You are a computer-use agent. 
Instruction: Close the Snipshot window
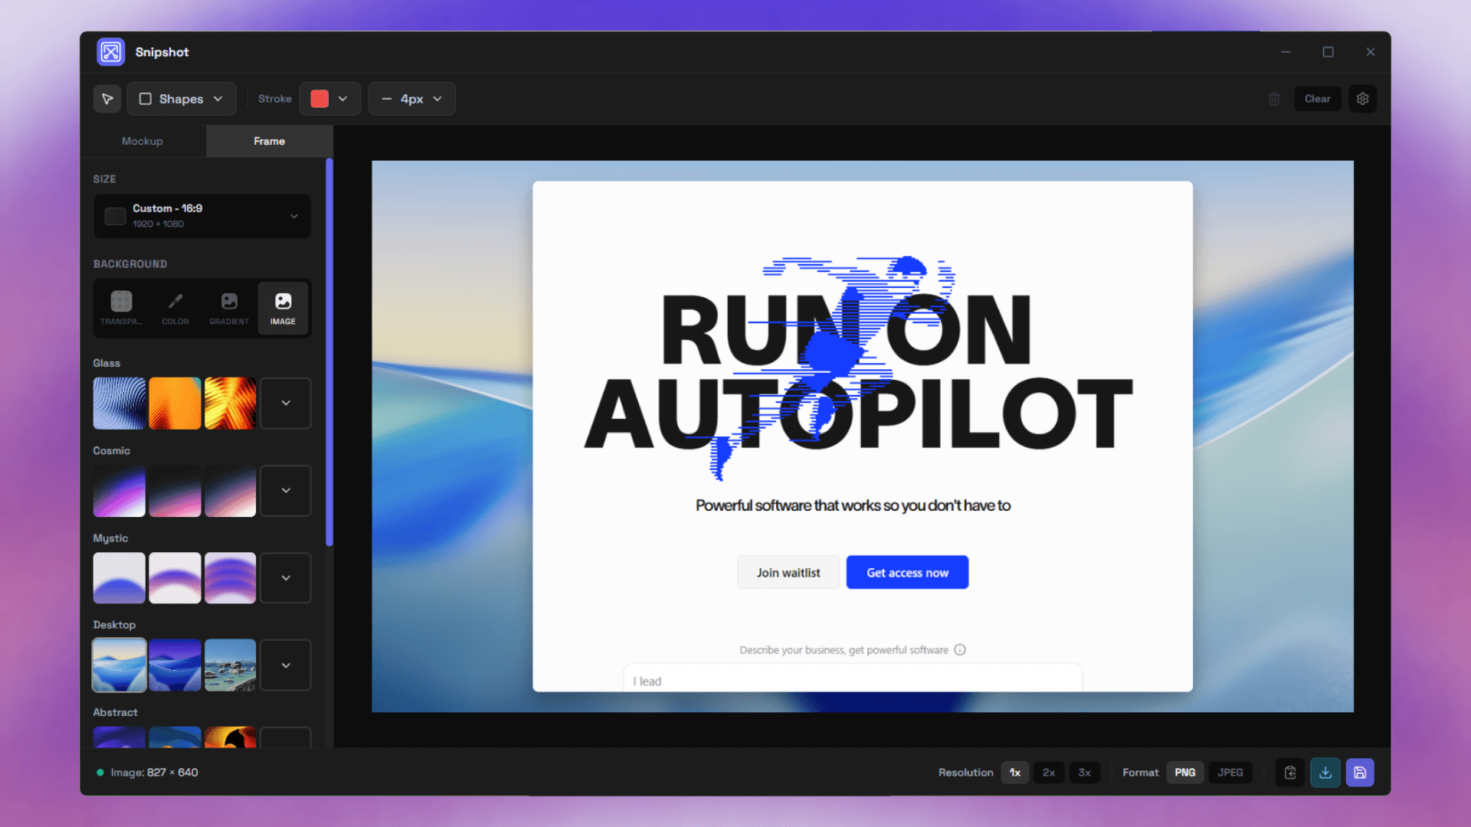pos(1371,52)
